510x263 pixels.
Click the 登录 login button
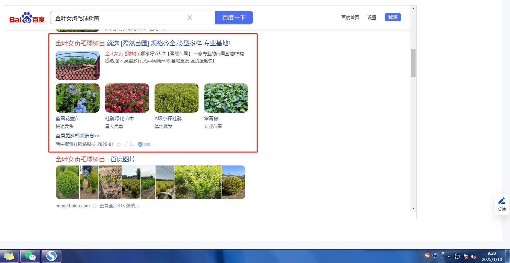coord(393,17)
